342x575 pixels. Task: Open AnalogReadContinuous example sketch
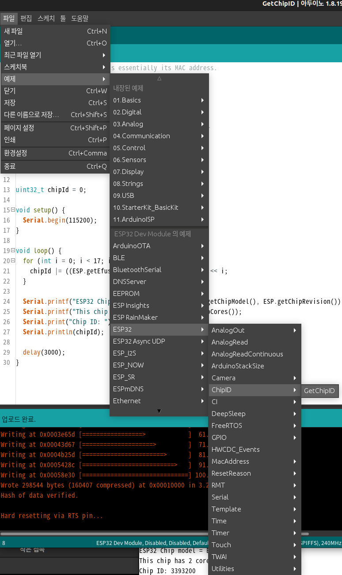click(255, 354)
